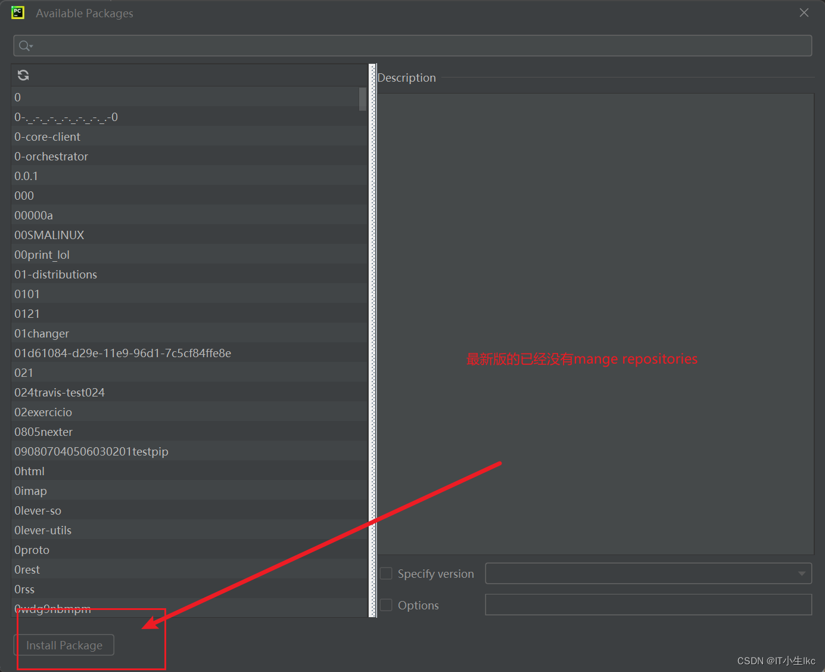Select the 0-orchestrator package entry
The height and width of the screenshot is (672, 825).
[x=51, y=156]
